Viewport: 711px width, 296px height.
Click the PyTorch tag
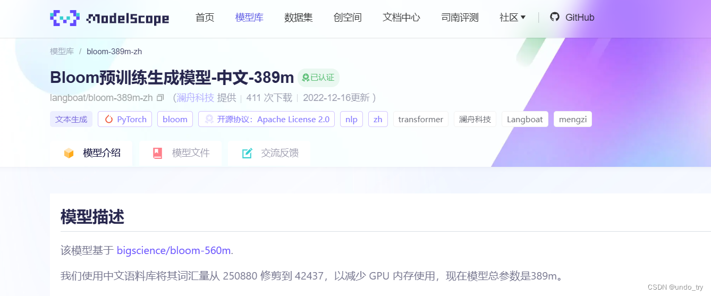click(x=125, y=119)
